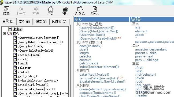Click the 前进 (Forward) arrow icon
The image size is (174, 97).
tap(36, 9)
